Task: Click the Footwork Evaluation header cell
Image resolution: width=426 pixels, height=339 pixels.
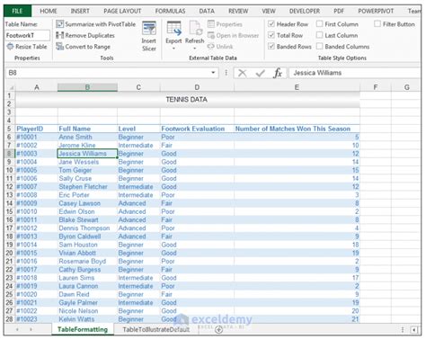Action: tap(197, 129)
